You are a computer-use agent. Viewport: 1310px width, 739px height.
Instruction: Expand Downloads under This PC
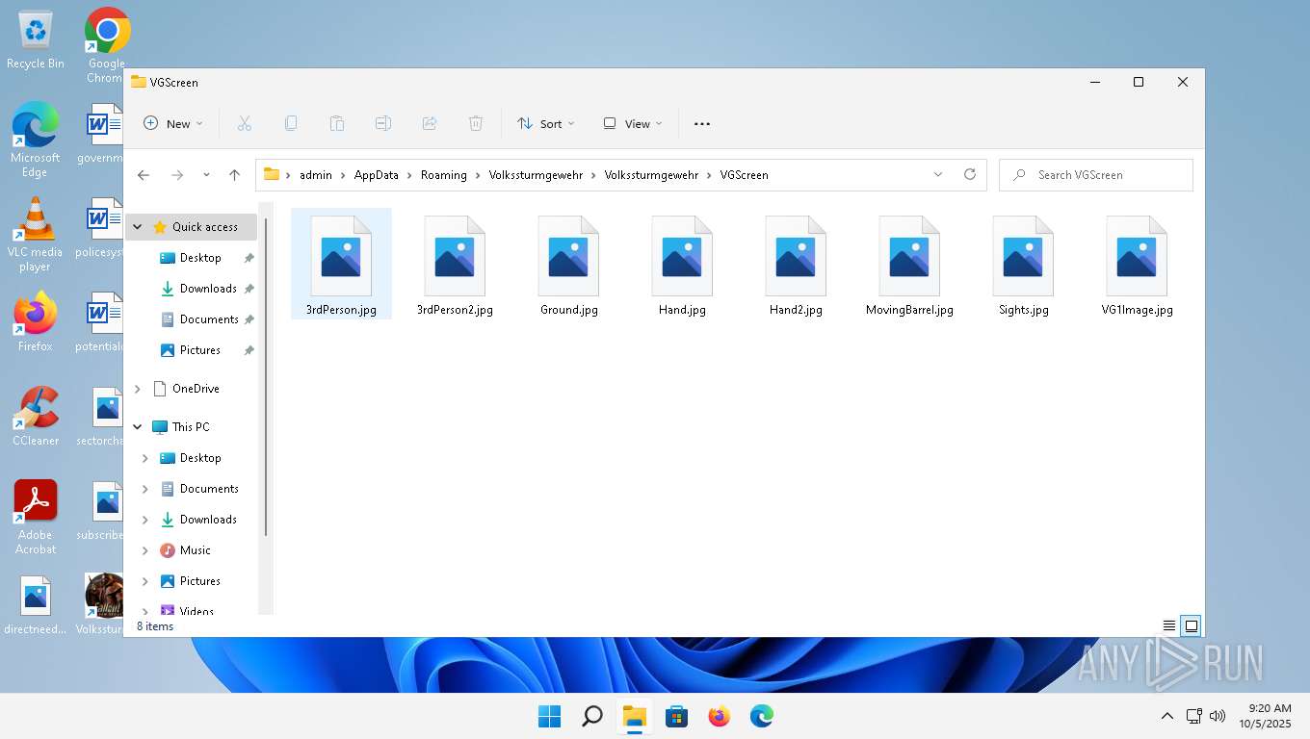point(145,520)
